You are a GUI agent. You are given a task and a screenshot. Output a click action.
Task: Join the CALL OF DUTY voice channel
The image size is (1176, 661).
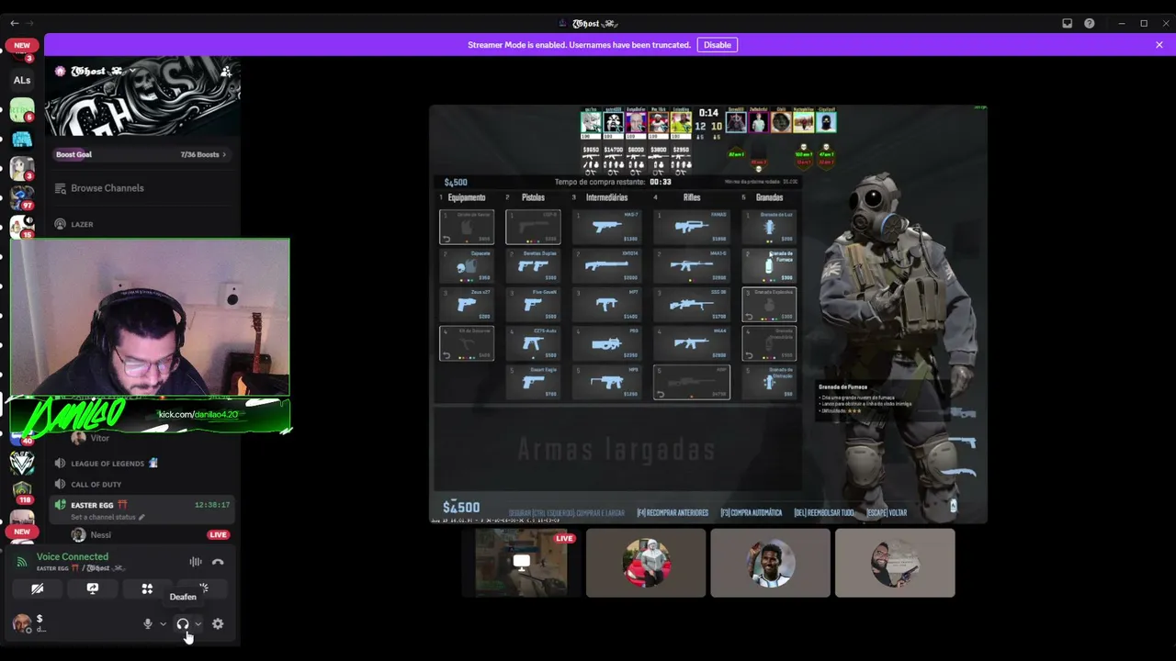[142, 484]
